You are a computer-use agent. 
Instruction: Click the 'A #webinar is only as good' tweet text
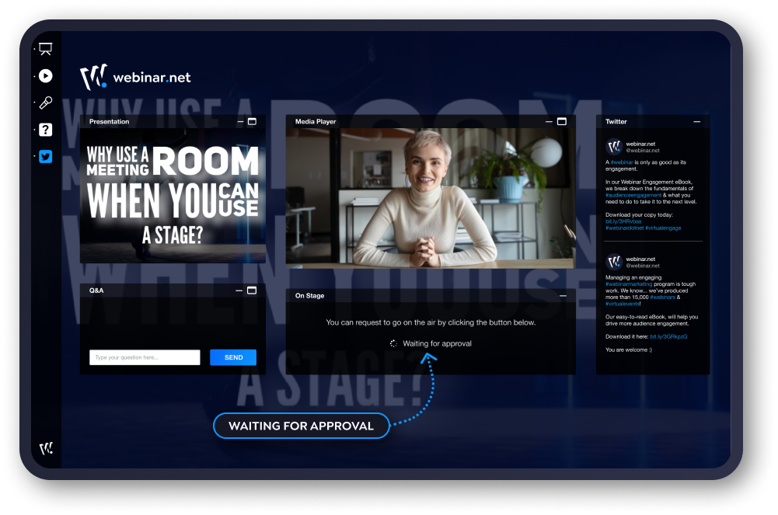[646, 165]
